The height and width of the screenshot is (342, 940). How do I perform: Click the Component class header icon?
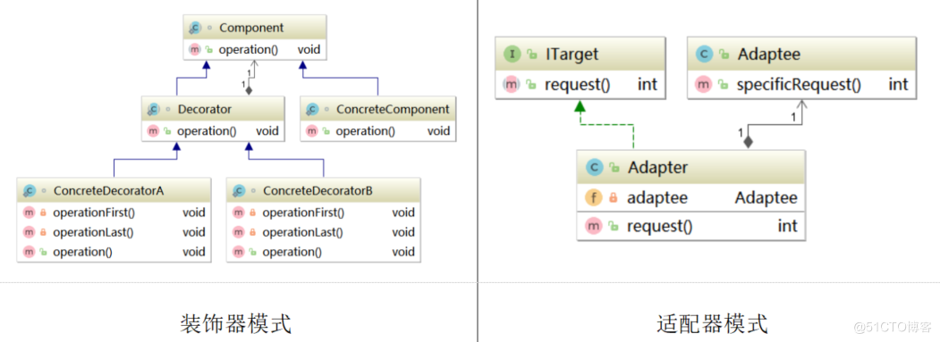(195, 28)
